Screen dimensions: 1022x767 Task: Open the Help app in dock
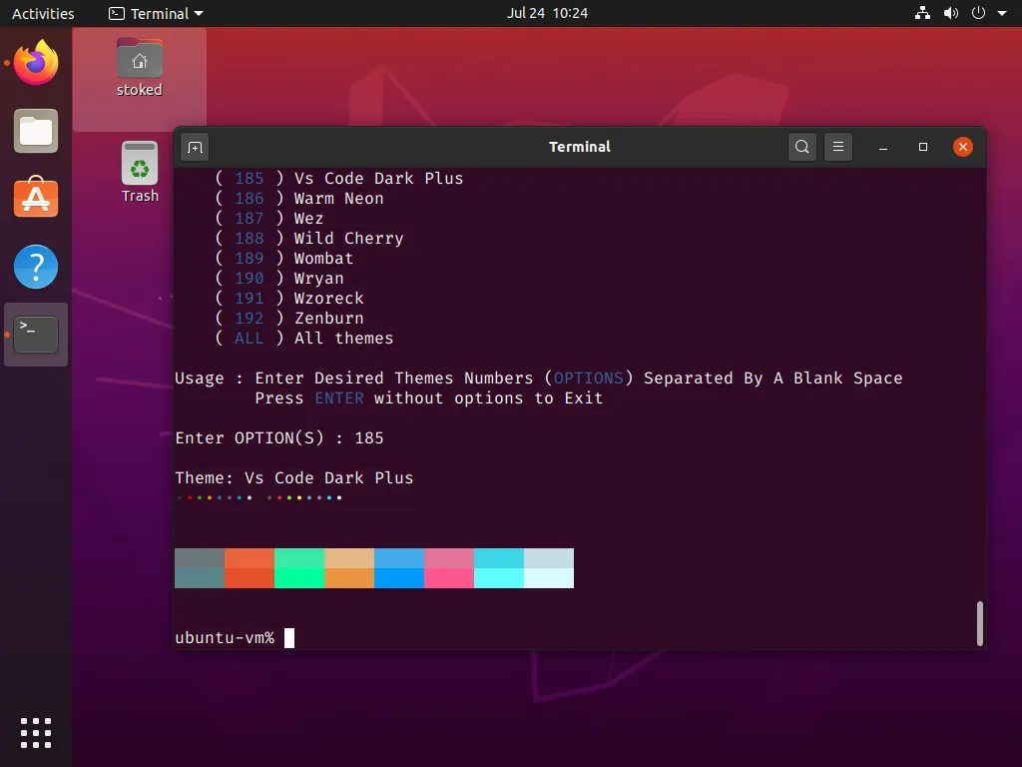click(x=36, y=267)
